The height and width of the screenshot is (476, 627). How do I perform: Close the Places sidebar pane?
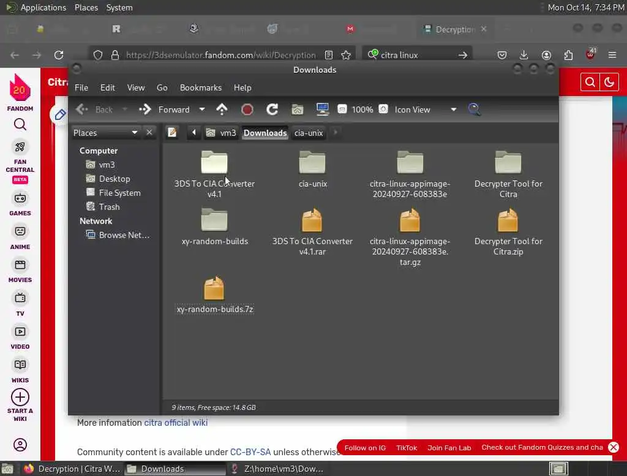point(149,133)
